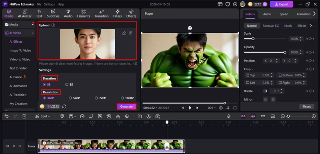Switch to the Animation tab
Image resolution: width=320 pixels, height=154 pixels.
pyautogui.click(x=303, y=14)
